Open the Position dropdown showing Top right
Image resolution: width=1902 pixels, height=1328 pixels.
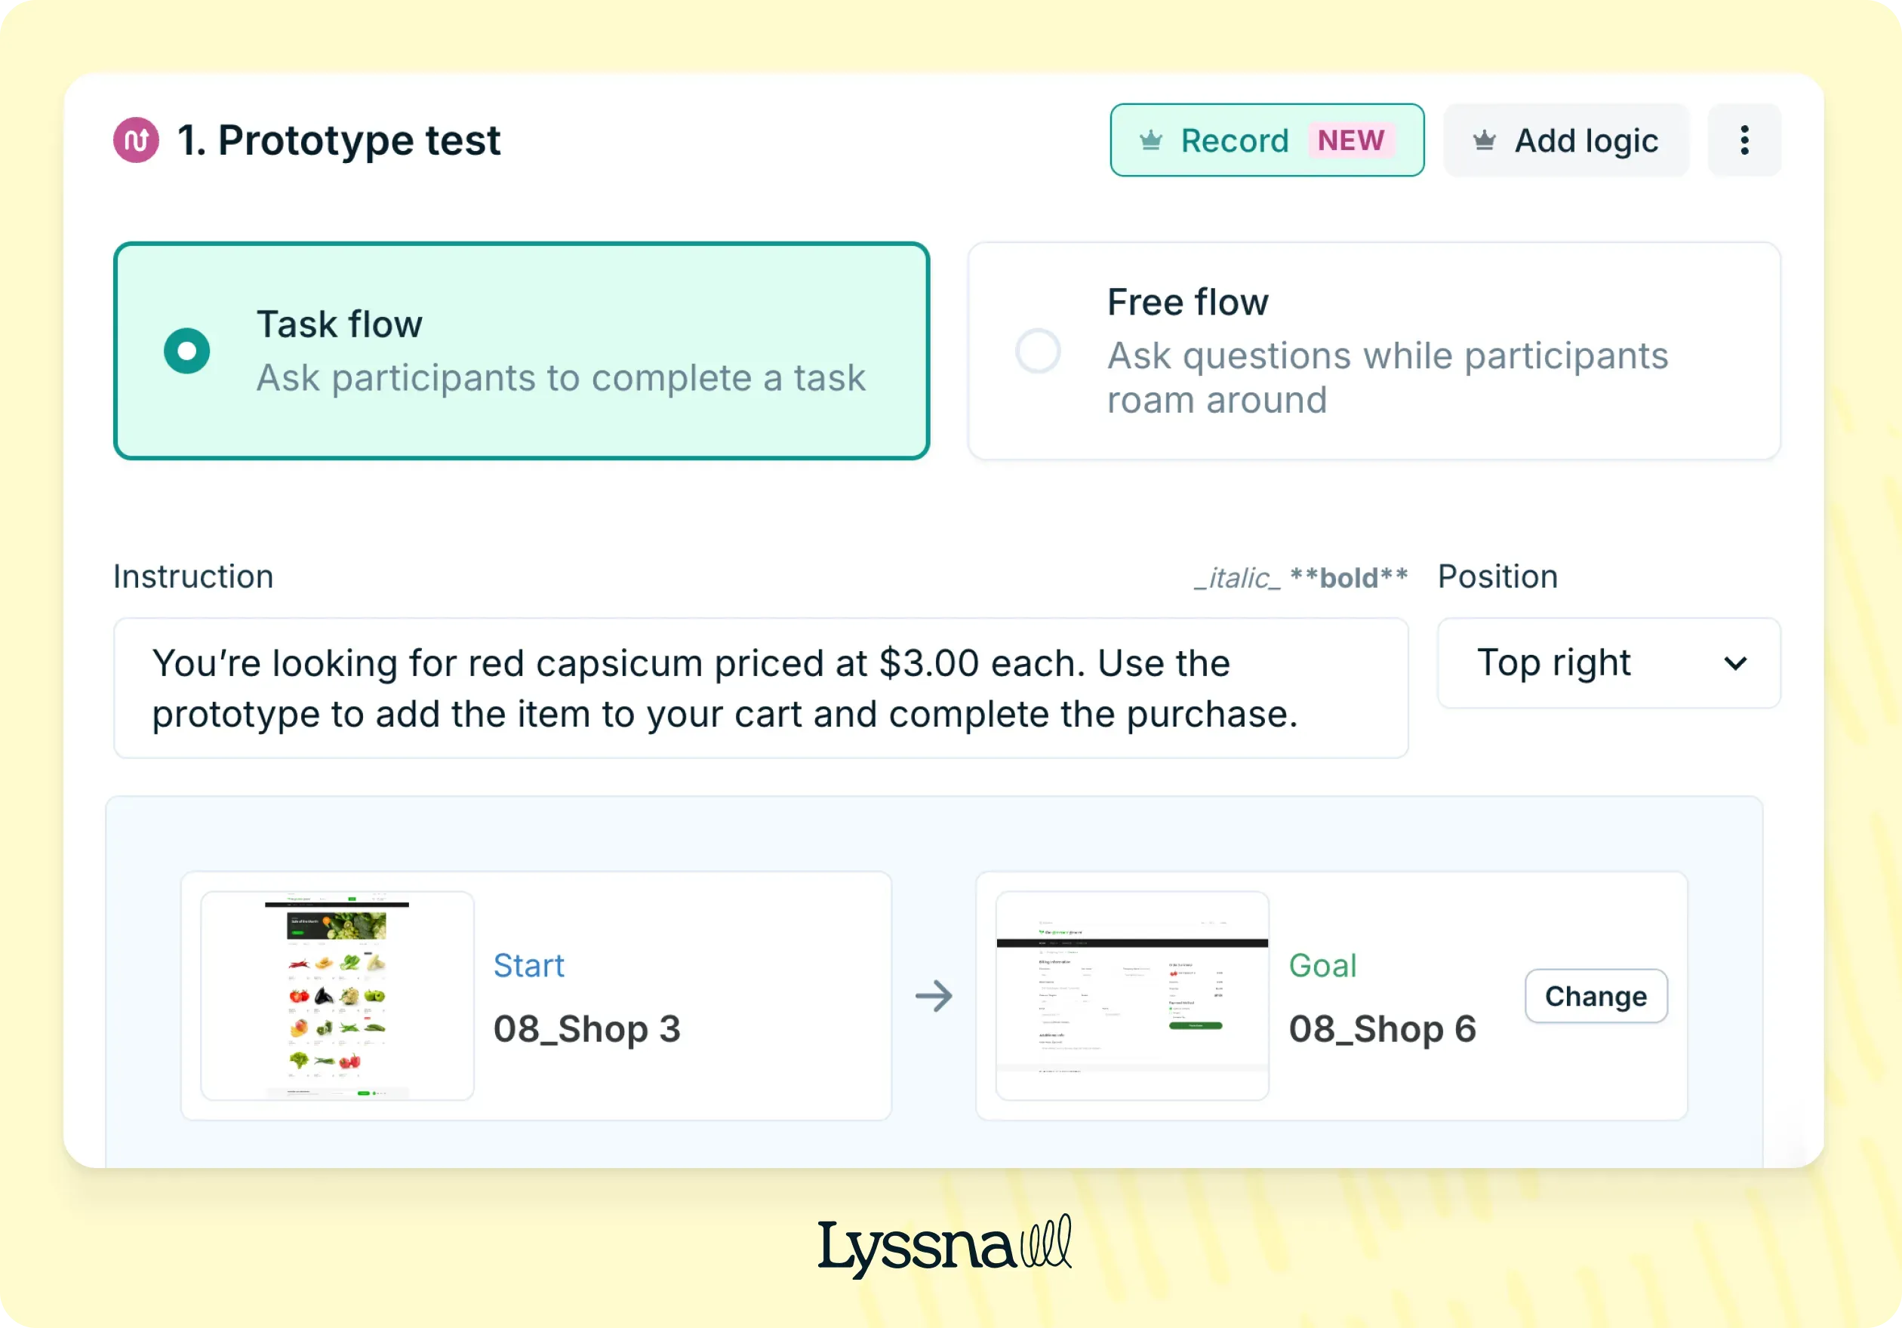coord(1607,663)
